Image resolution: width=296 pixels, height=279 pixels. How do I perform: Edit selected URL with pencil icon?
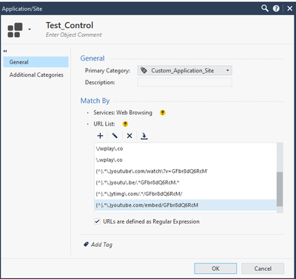coord(115,136)
